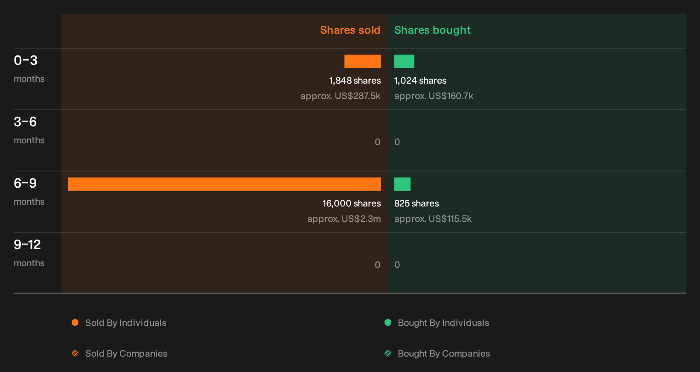This screenshot has width=700, height=372.
Task: Click the approx. US$287.5k amount
Action: [x=341, y=96]
